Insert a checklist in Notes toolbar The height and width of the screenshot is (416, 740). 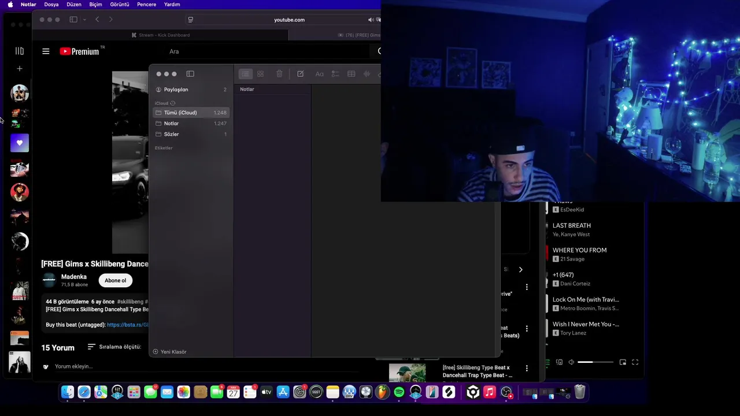335,74
